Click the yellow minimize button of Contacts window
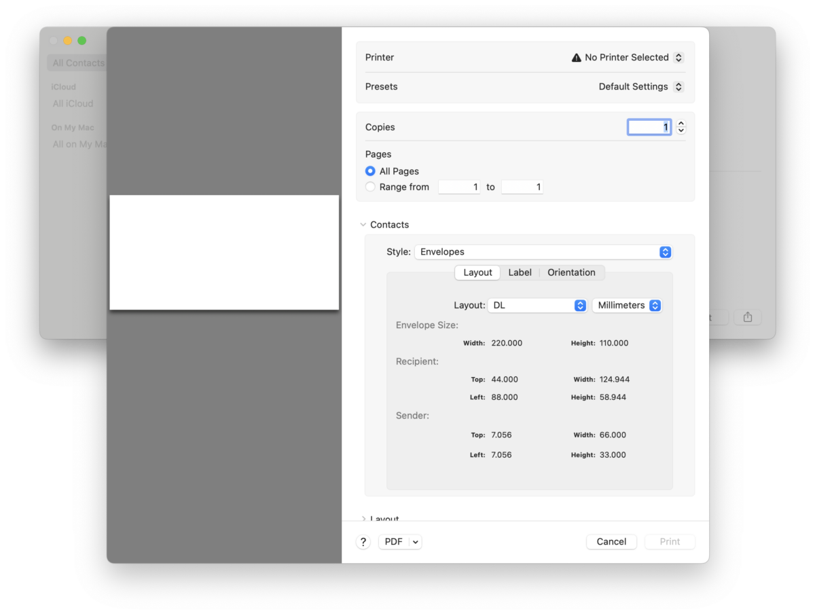 pos(68,41)
